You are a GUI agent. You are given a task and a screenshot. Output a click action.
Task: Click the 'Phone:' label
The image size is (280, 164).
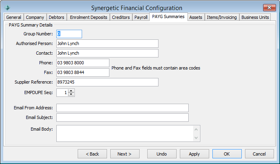click(x=46, y=63)
